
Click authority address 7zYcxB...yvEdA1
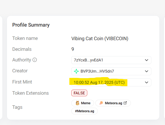[88, 60]
